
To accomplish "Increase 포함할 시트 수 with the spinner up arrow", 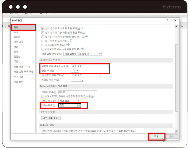I will pyautogui.click(x=82, y=79).
